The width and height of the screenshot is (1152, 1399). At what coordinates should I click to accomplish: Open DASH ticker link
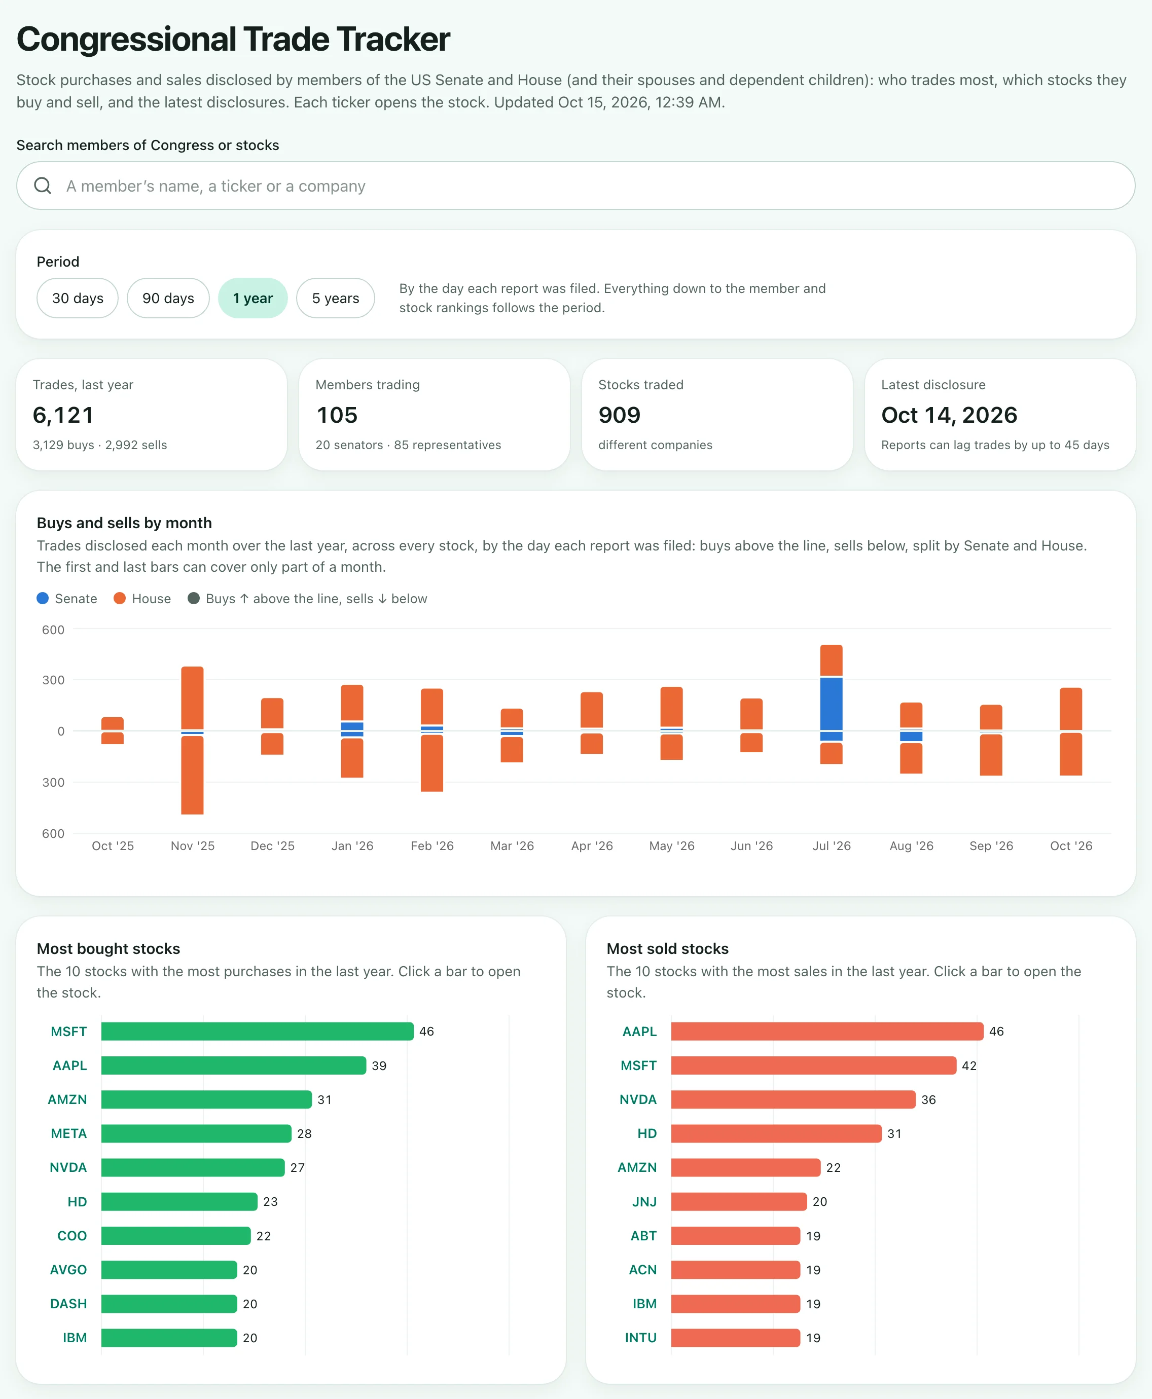(68, 1304)
